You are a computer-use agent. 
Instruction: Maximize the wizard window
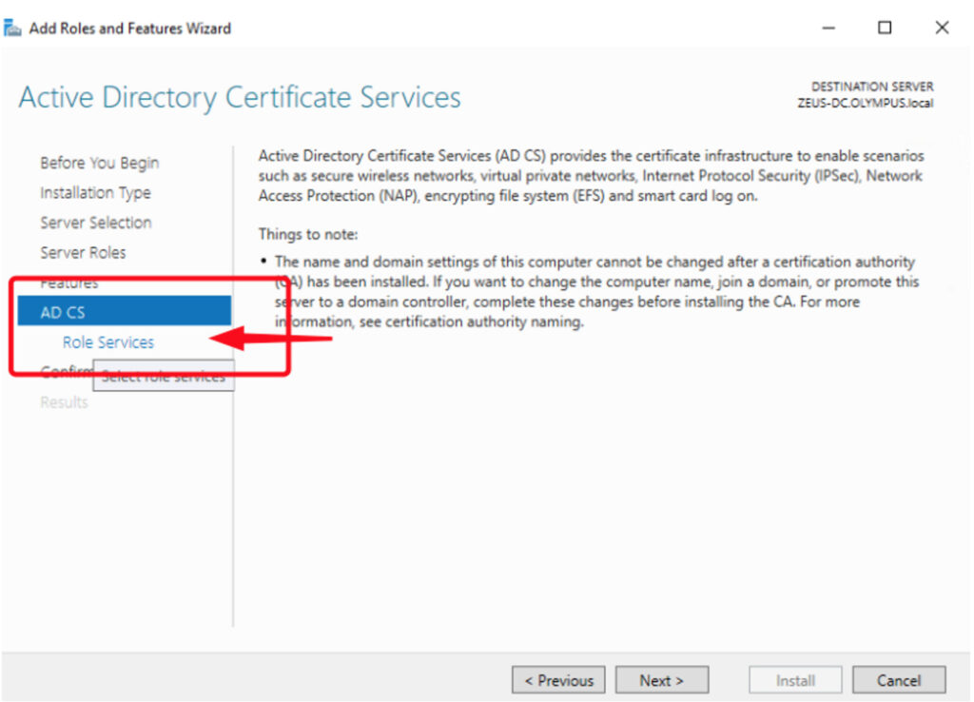tap(885, 28)
